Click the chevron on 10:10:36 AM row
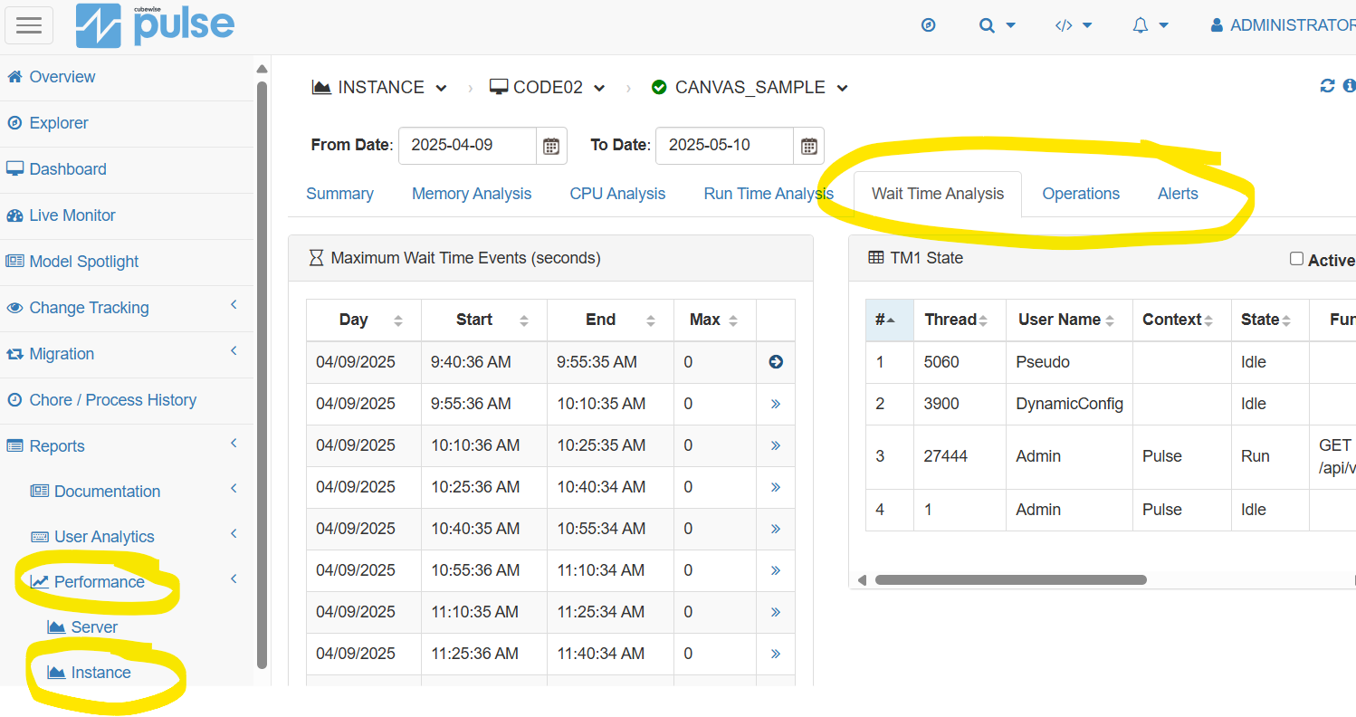Screen dimensions: 1356x717 [776, 445]
